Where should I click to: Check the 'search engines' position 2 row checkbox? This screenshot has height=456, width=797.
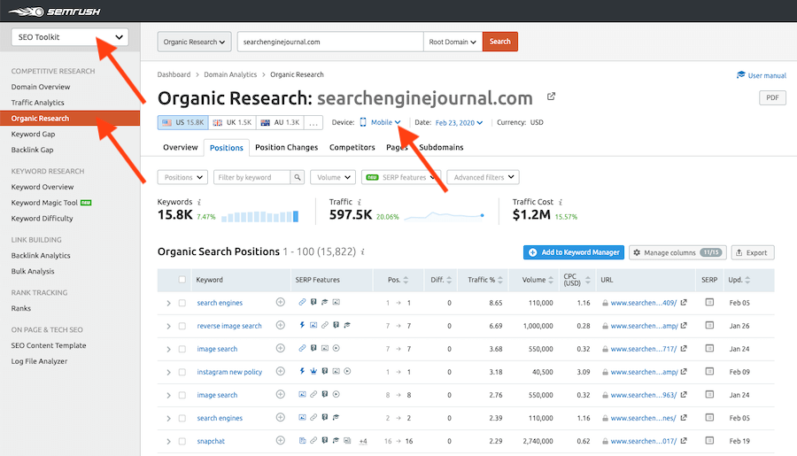(182, 419)
